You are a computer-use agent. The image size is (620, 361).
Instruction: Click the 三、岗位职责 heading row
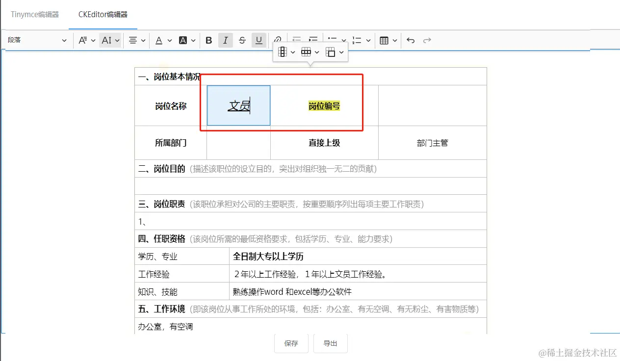[x=310, y=204]
